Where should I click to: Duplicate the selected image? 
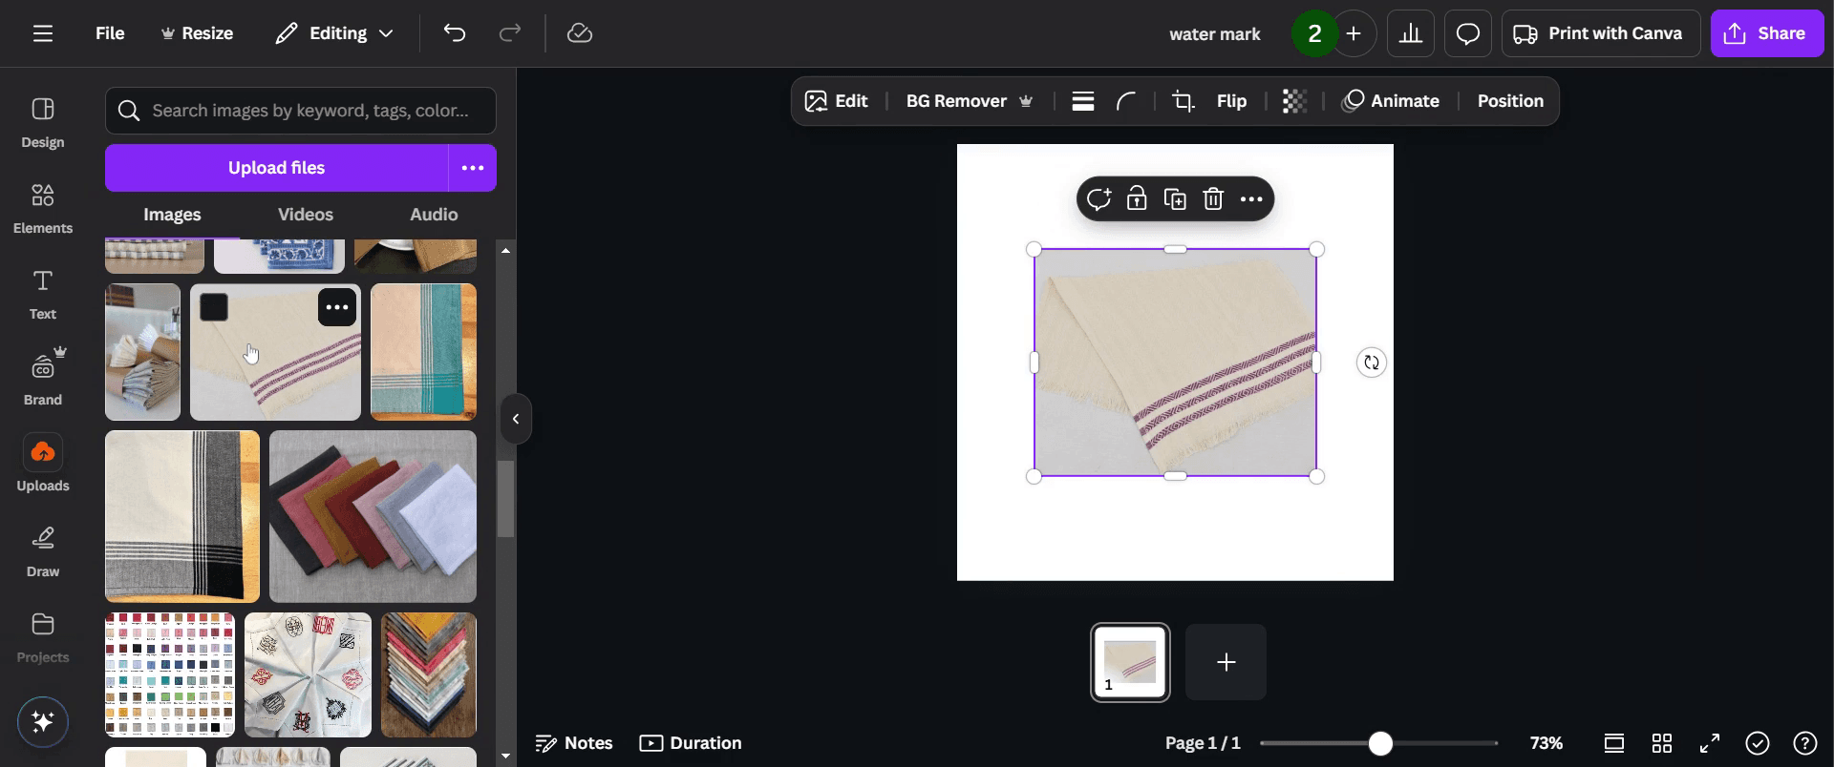(1175, 199)
